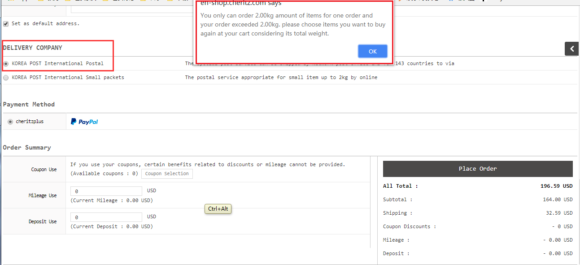Viewport: 580px width, 265px height.
Task: Click the Deposit row value in order totals
Action: 558,253
